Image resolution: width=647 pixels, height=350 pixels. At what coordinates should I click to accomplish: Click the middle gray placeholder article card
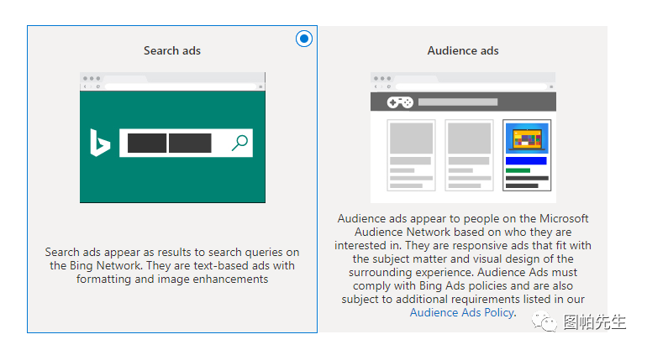click(x=469, y=155)
